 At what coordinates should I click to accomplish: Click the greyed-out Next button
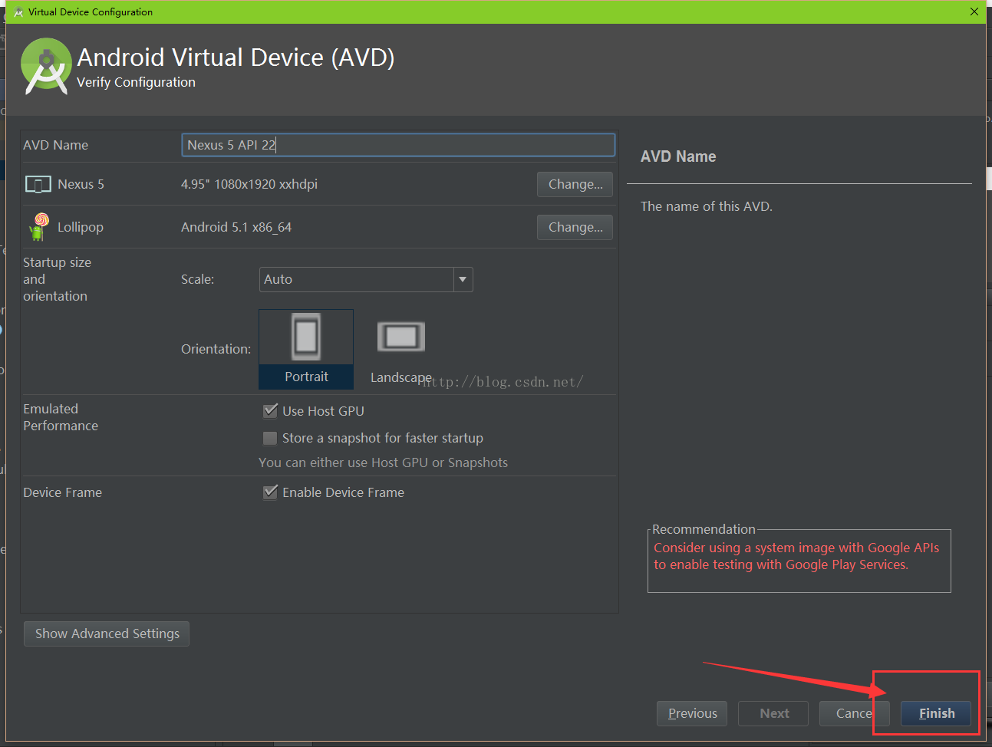point(773,713)
